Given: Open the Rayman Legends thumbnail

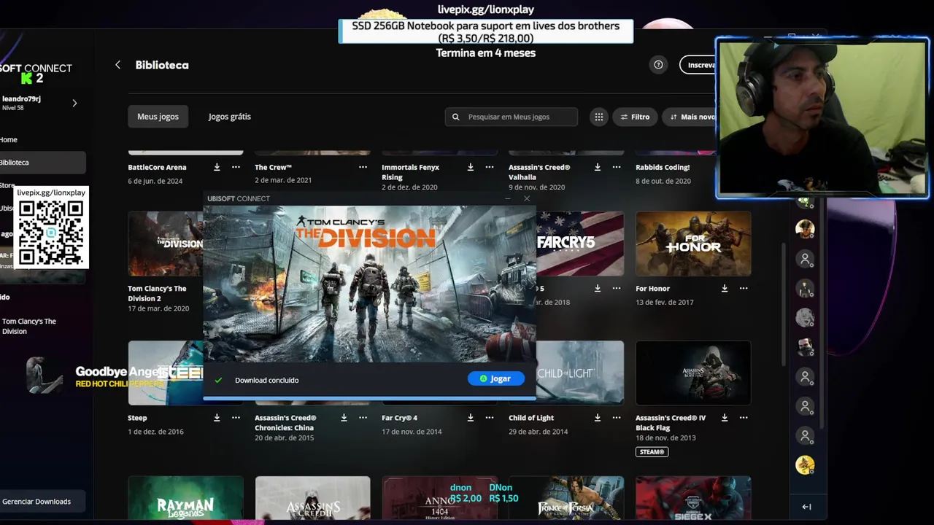Looking at the screenshot, I should pyautogui.click(x=185, y=499).
